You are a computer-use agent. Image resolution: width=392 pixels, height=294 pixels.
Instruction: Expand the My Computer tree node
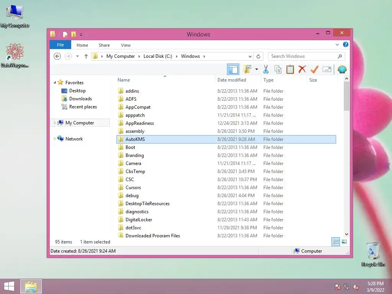click(55, 123)
